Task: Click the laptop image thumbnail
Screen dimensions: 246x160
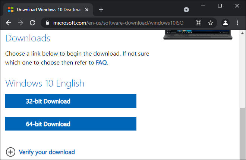Action: (x=198, y=35)
